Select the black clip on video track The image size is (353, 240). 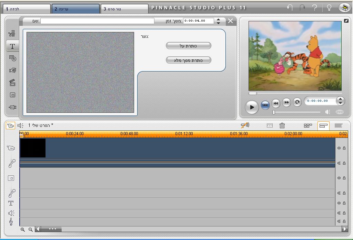tap(33, 148)
